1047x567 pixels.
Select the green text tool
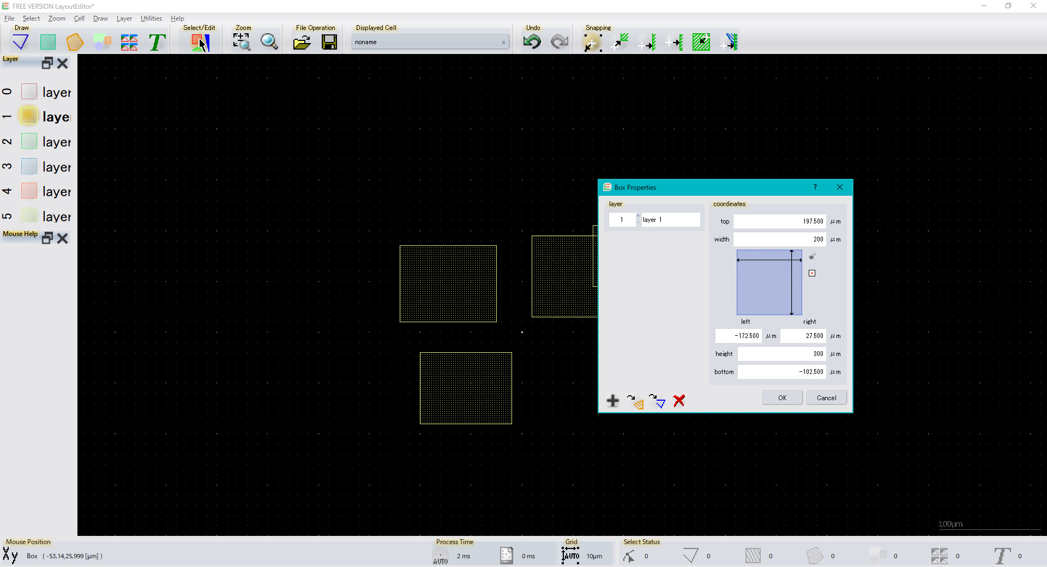pyautogui.click(x=157, y=42)
